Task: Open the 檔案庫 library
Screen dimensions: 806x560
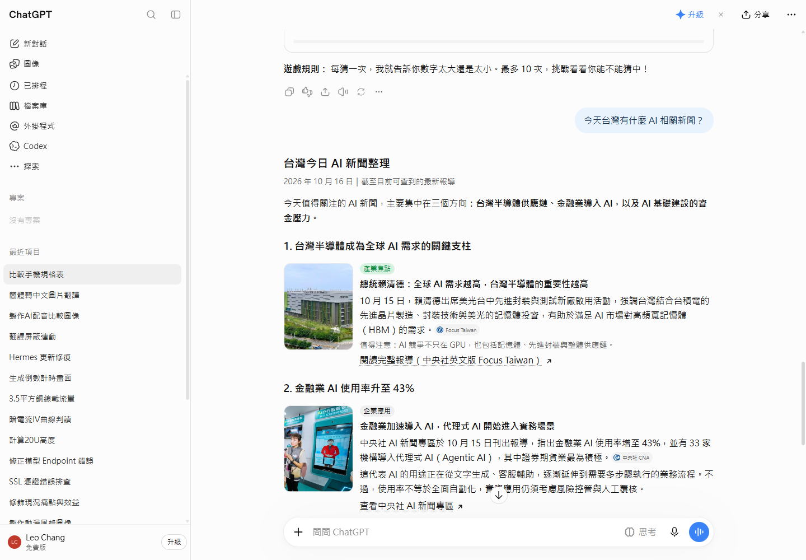Action: [x=92, y=106]
